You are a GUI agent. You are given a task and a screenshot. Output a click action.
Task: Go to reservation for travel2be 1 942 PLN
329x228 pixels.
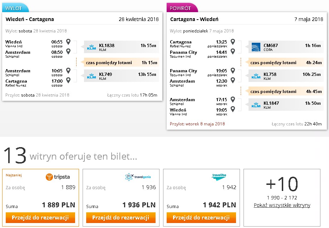click(x=201, y=218)
